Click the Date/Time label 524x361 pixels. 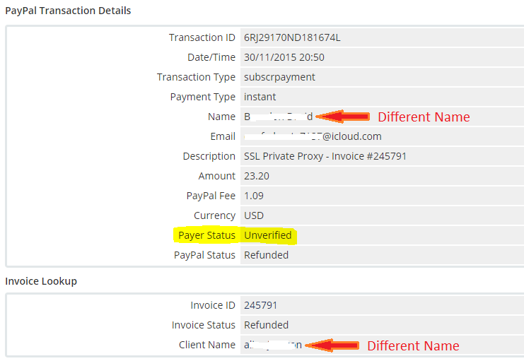[x=211, y=57]
